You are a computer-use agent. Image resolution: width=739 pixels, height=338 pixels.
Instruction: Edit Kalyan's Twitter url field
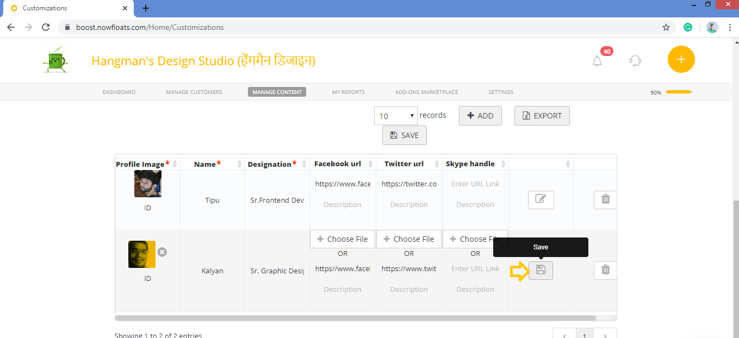(x=409, y=268)
